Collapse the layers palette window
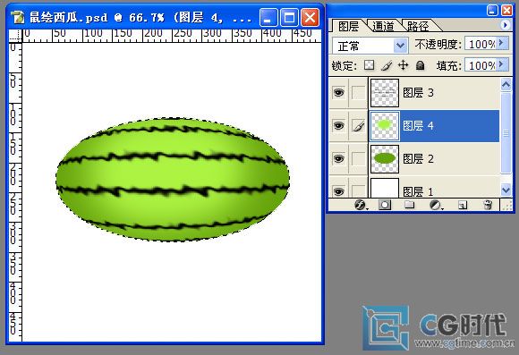The height and width of the screenshot is (355, 519). coord(492,10)
